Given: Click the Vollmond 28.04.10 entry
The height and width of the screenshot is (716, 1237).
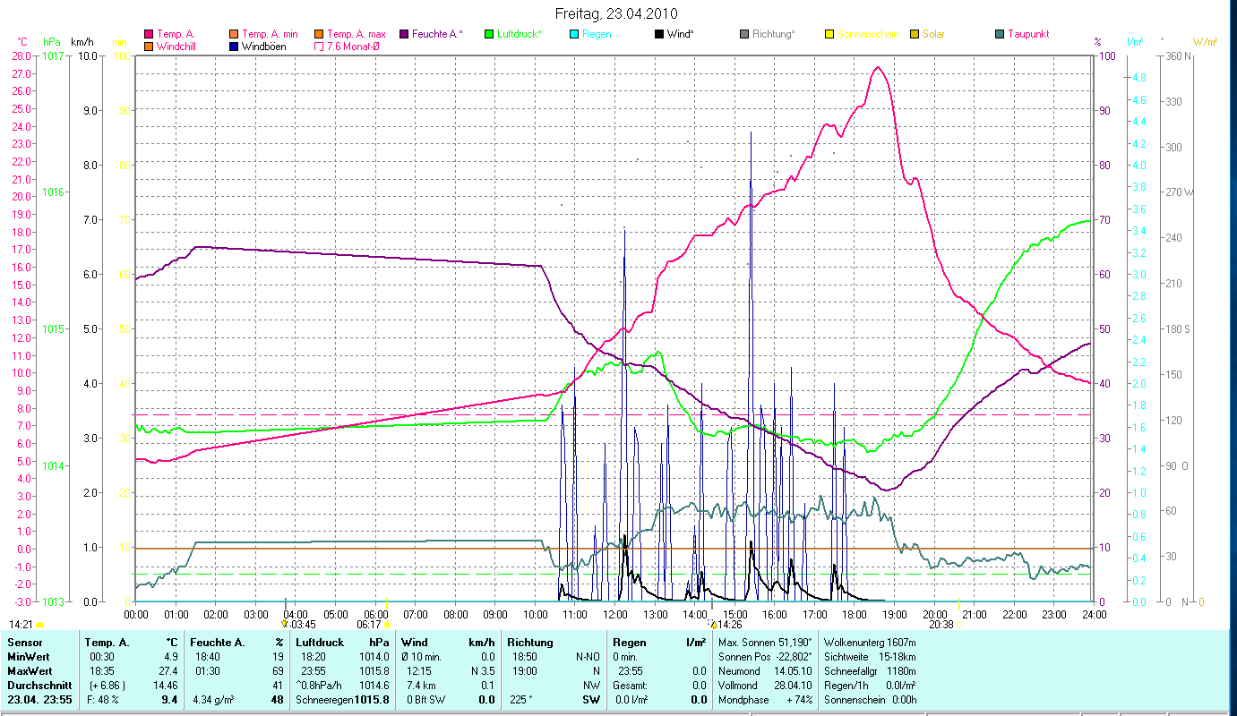Looking at the screenshot, I should coord(765,685).
